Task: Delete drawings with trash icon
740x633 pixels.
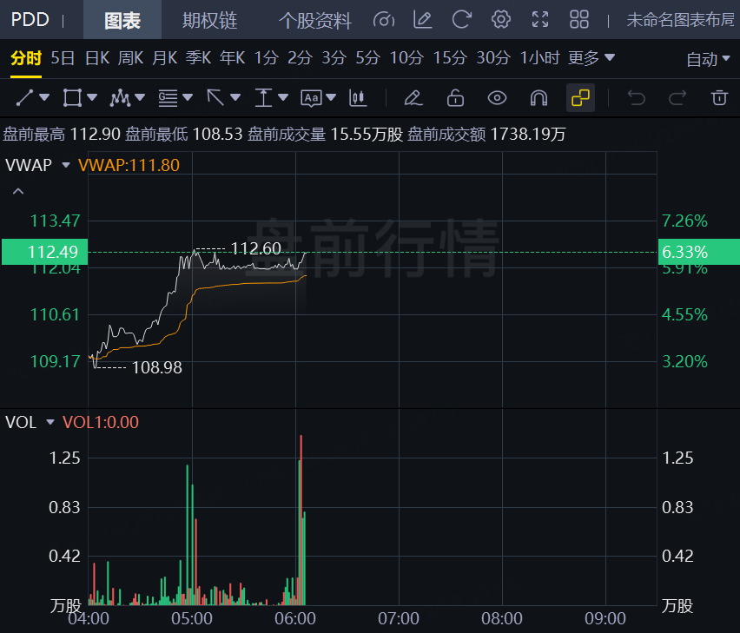Action: pyautogui.click(x=719, y=97)
